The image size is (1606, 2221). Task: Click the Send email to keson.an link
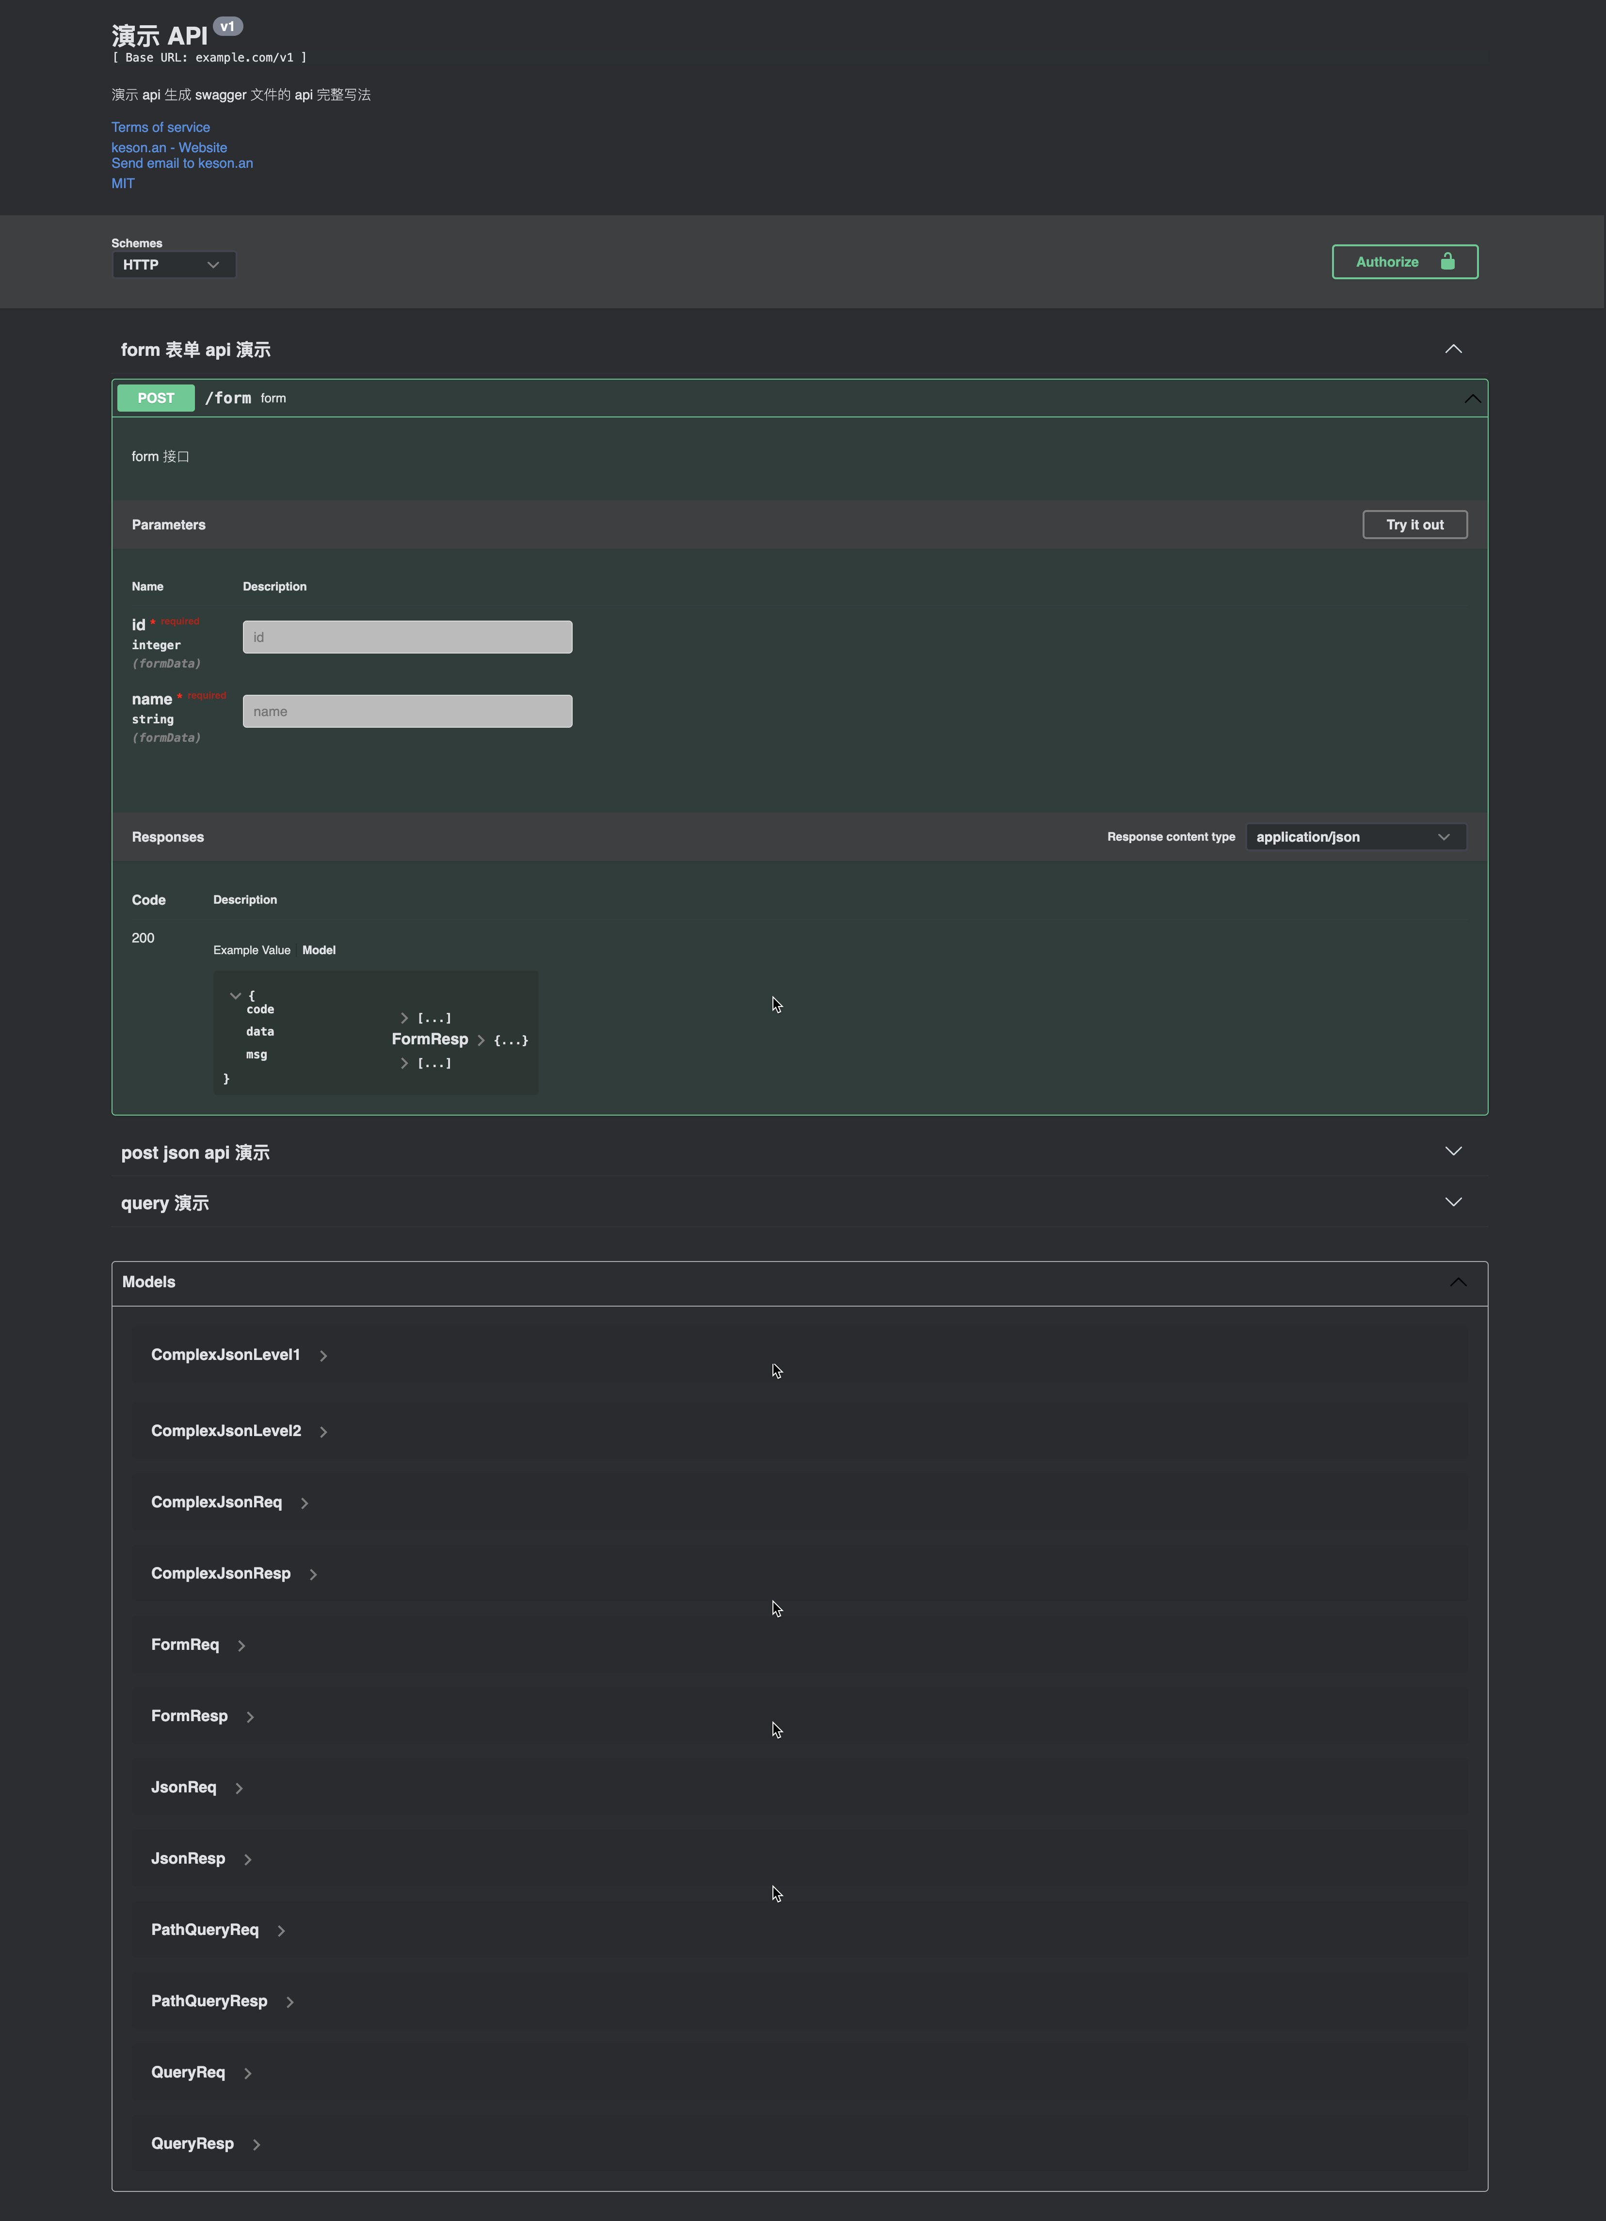point(182,163)
